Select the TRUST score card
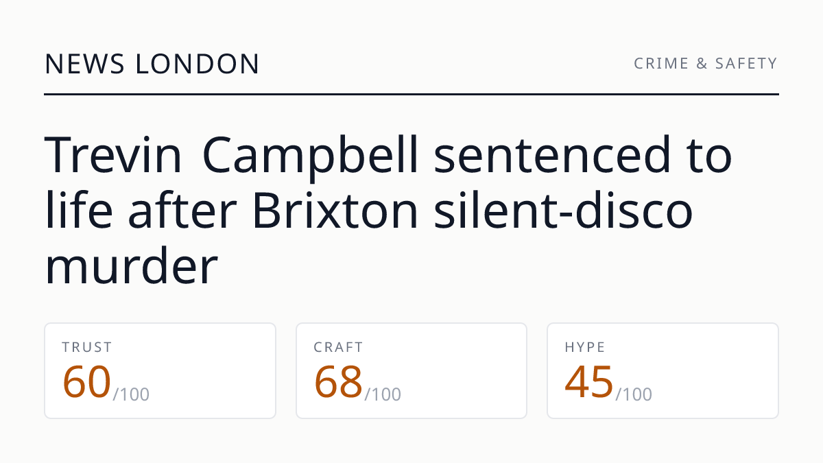The height and width of the screenshot is (463, 823). click(x=160, y=370)
